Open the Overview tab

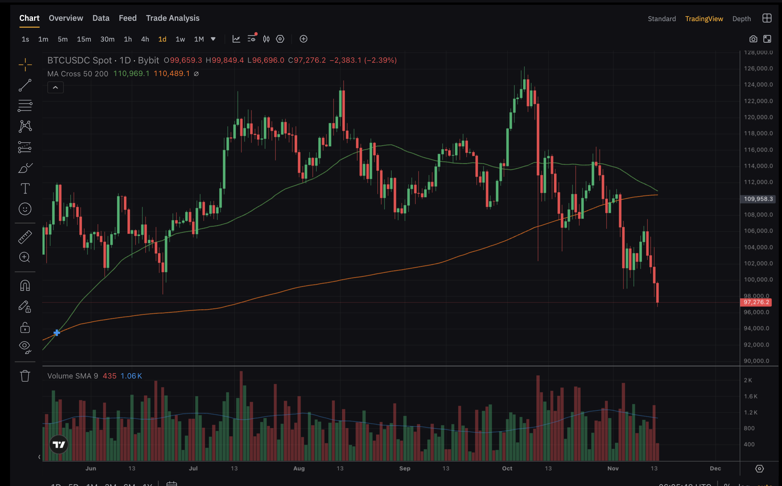pos(66,18)
